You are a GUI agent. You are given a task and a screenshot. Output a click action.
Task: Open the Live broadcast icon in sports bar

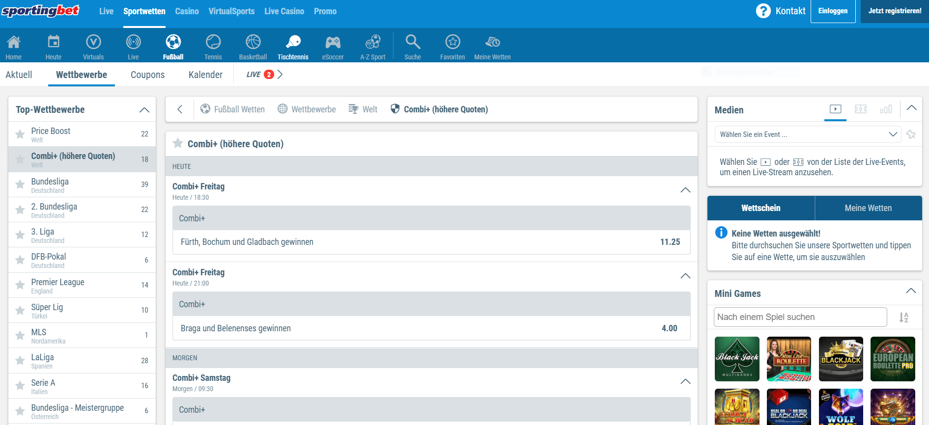pyautogui.click(x=133, y=42)
